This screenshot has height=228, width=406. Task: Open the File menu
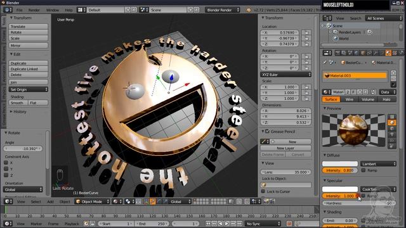tap(20, 10)
